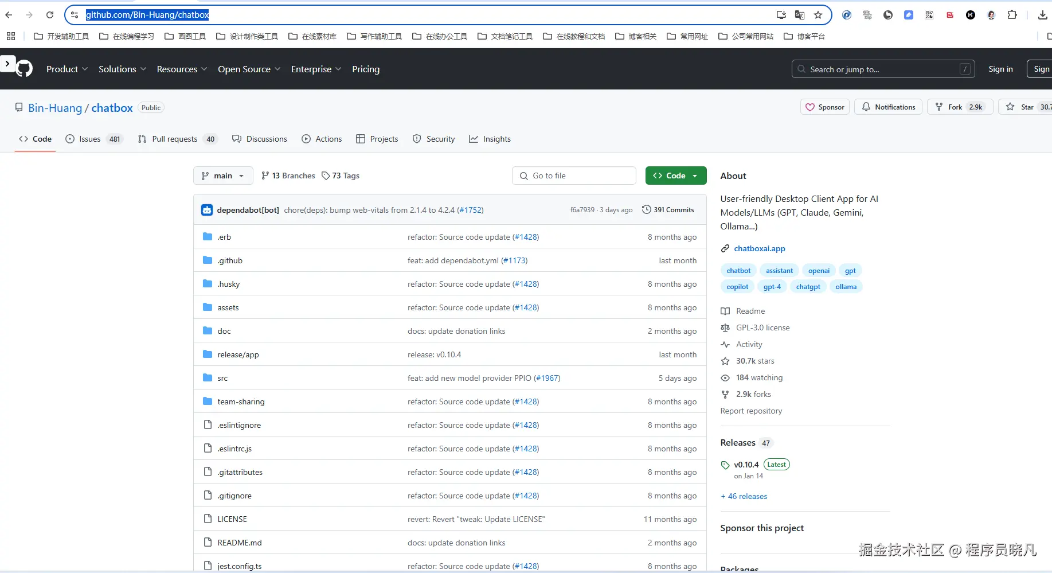Click the browser address bar URL
This screenshot has height=573, width=1052.
click(147, 15)
